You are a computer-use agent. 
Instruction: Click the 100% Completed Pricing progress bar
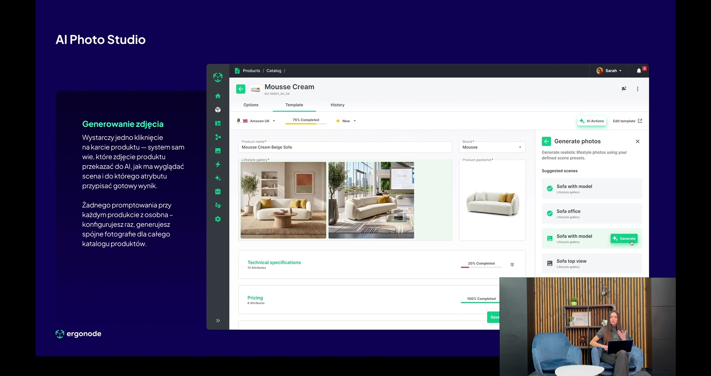[481, 302]
